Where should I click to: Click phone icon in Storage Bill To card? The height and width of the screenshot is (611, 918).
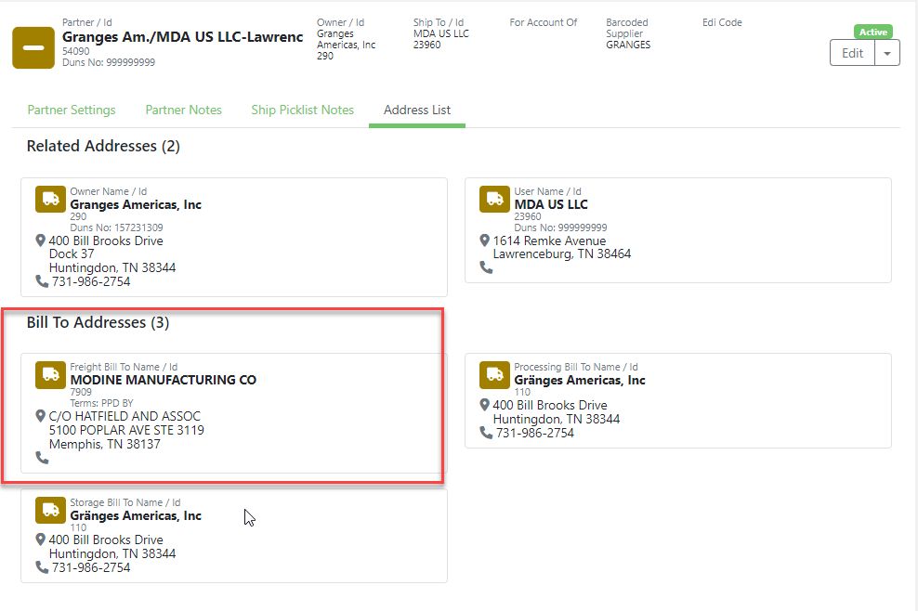(x=42, y=567)
